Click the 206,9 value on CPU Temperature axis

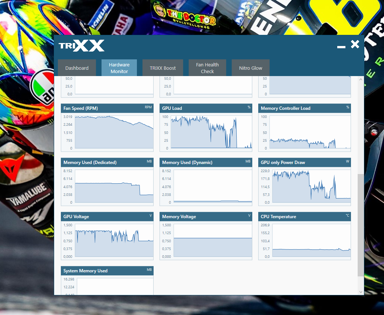(x=265, y=225)
